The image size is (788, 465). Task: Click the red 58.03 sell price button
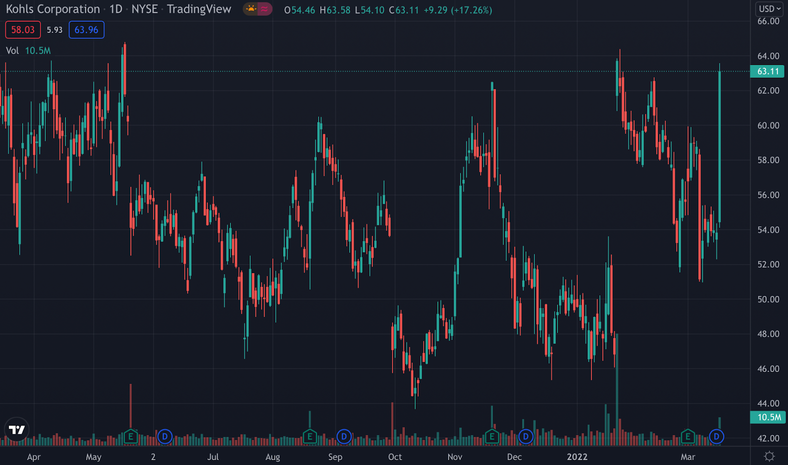pos(23,30)
